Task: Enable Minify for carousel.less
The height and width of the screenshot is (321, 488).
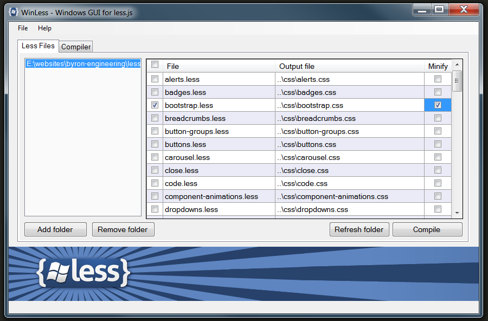Action: [x=438, y=157]
